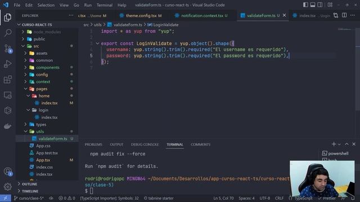Open Run and Debug view

(7, 64)
